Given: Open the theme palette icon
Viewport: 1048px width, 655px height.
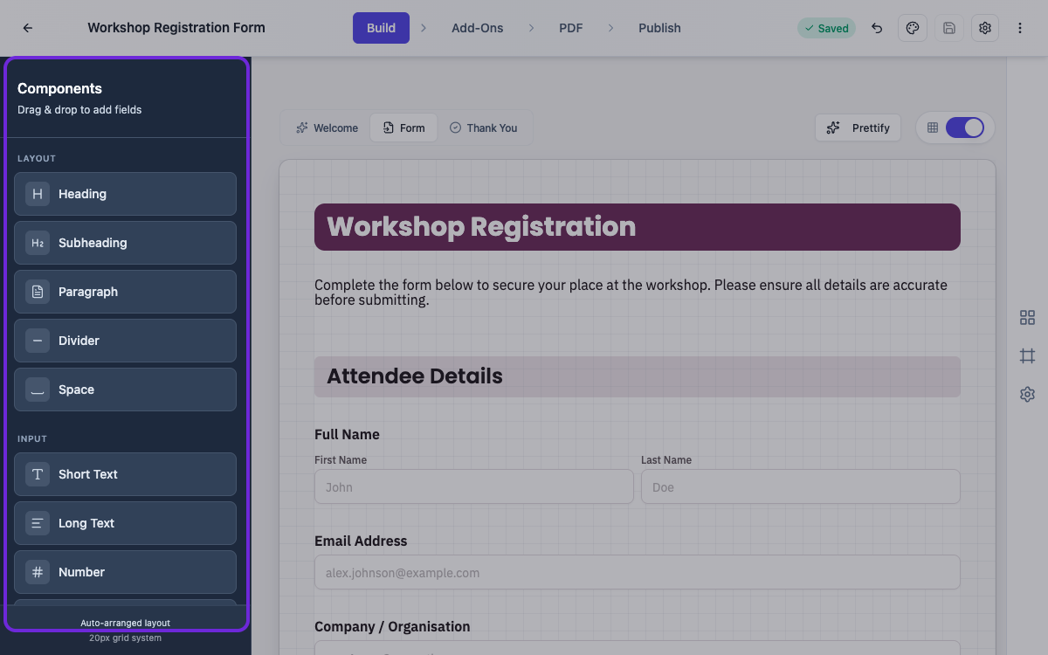Looking at the screenshot, I should 913,28.
